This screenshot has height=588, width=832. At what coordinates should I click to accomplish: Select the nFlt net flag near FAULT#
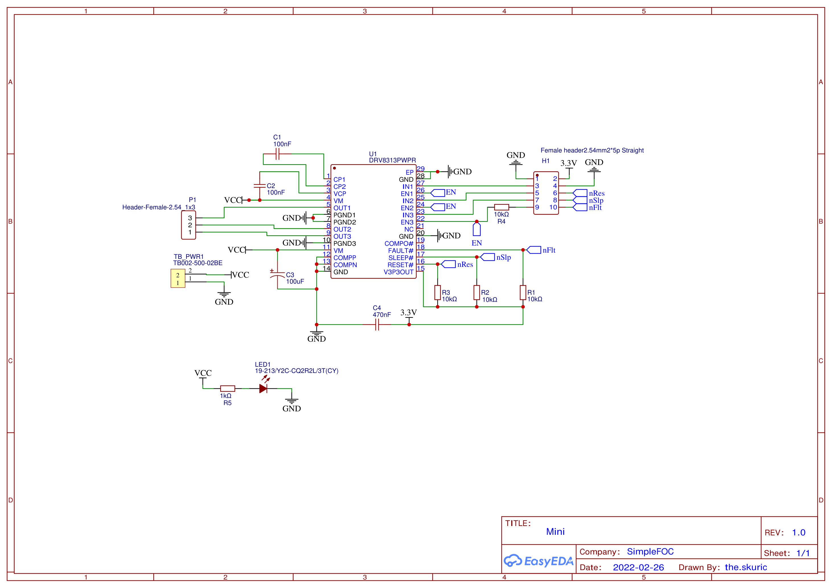(534, 250)
